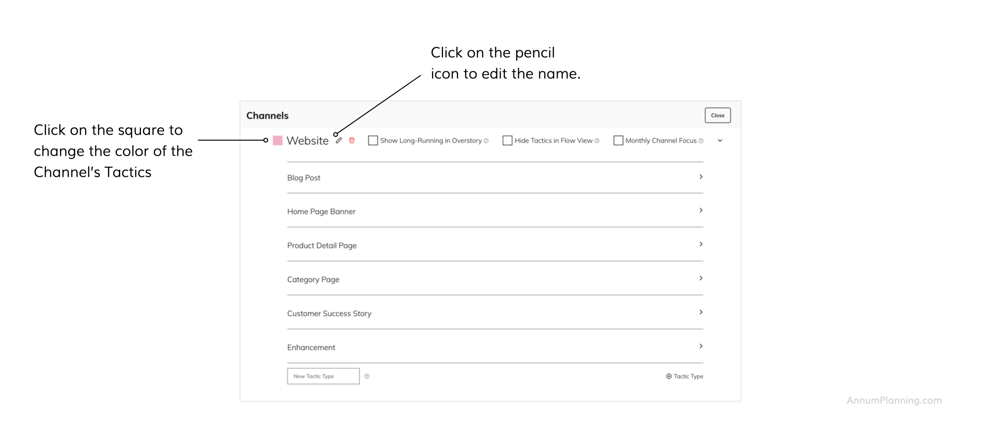Click the pink Website color square
982x433 pixels.
tap(278, 140)
